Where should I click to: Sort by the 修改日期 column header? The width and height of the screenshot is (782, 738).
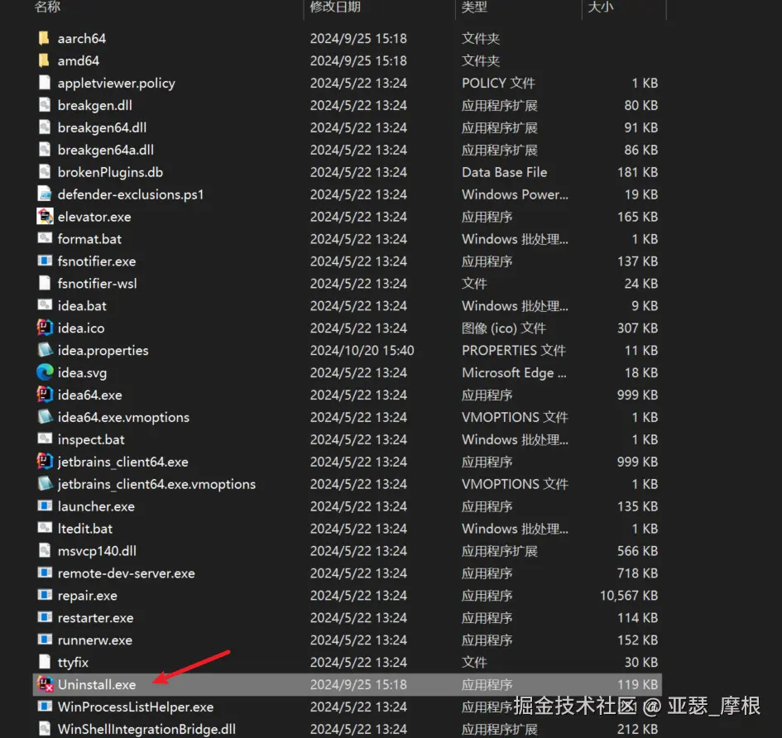pyautogui.click(x=335, y=7)
